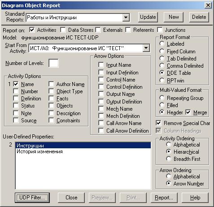Toggle the Merge checkbox
Viewport: 214px width, 207px height.
[188, 112]
